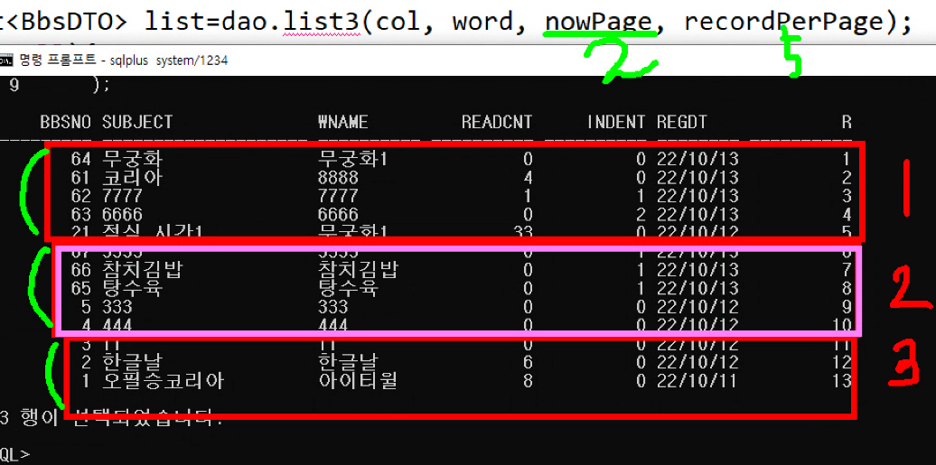Click INDENT value 2 in row 63
The width and height of the screenshot is (936, 465).
[x=641, y=214]
